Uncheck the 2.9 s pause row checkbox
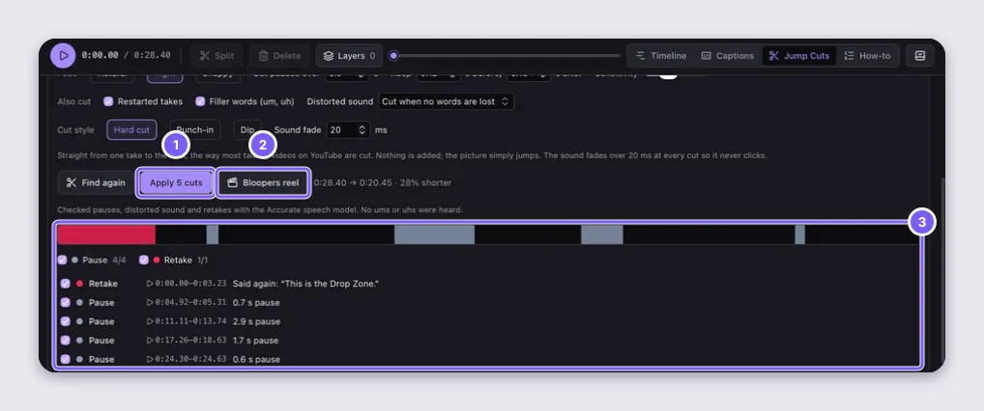The height and width of the screenshot is (411, 984). click(66, 320)
